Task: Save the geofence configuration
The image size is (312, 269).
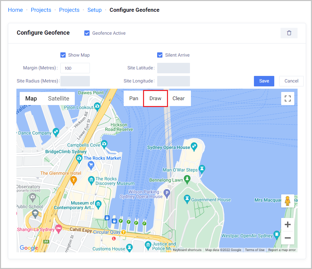Action: tap(264, 81)
